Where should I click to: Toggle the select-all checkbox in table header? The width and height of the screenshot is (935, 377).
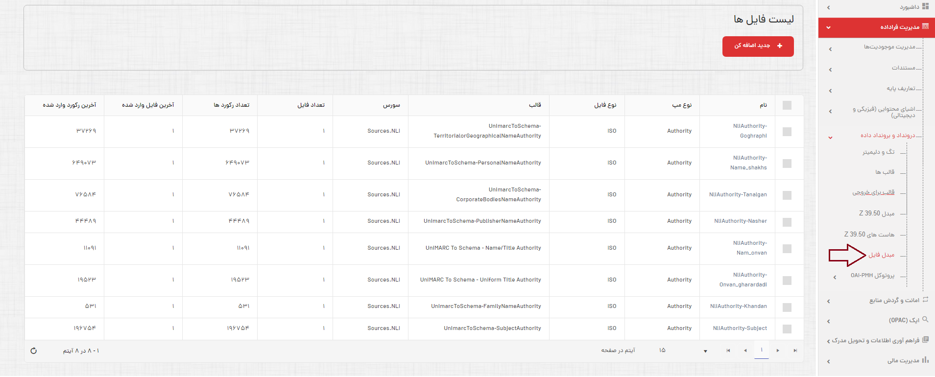[787, 105]
